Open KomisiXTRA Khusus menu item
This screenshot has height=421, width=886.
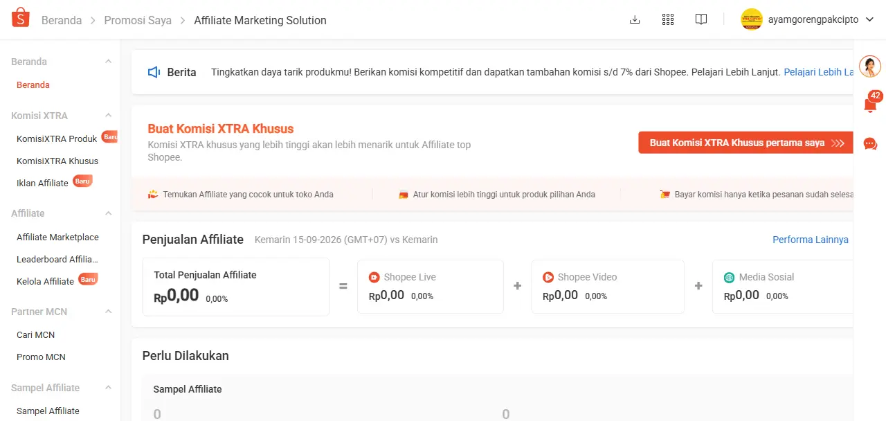pyautogui.click(x=57, y=161)
